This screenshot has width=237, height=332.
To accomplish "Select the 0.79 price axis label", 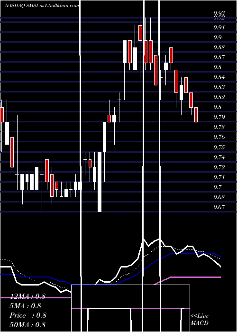I will pyautogui.click(x=219, y=117).
